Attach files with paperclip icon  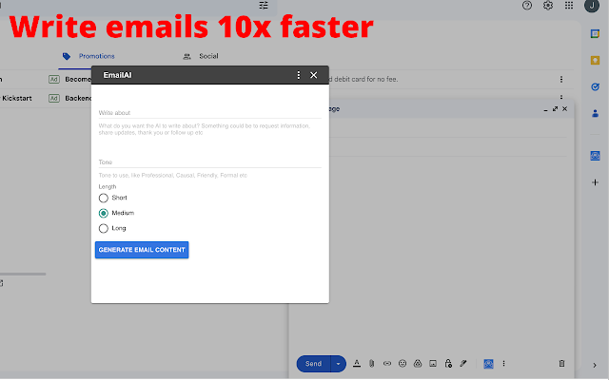click(x=372, y=363)
